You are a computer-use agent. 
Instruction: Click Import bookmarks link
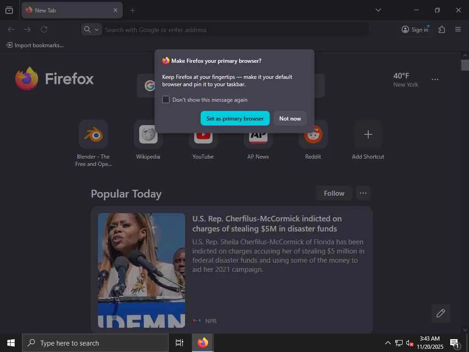(x=35, y=45)
